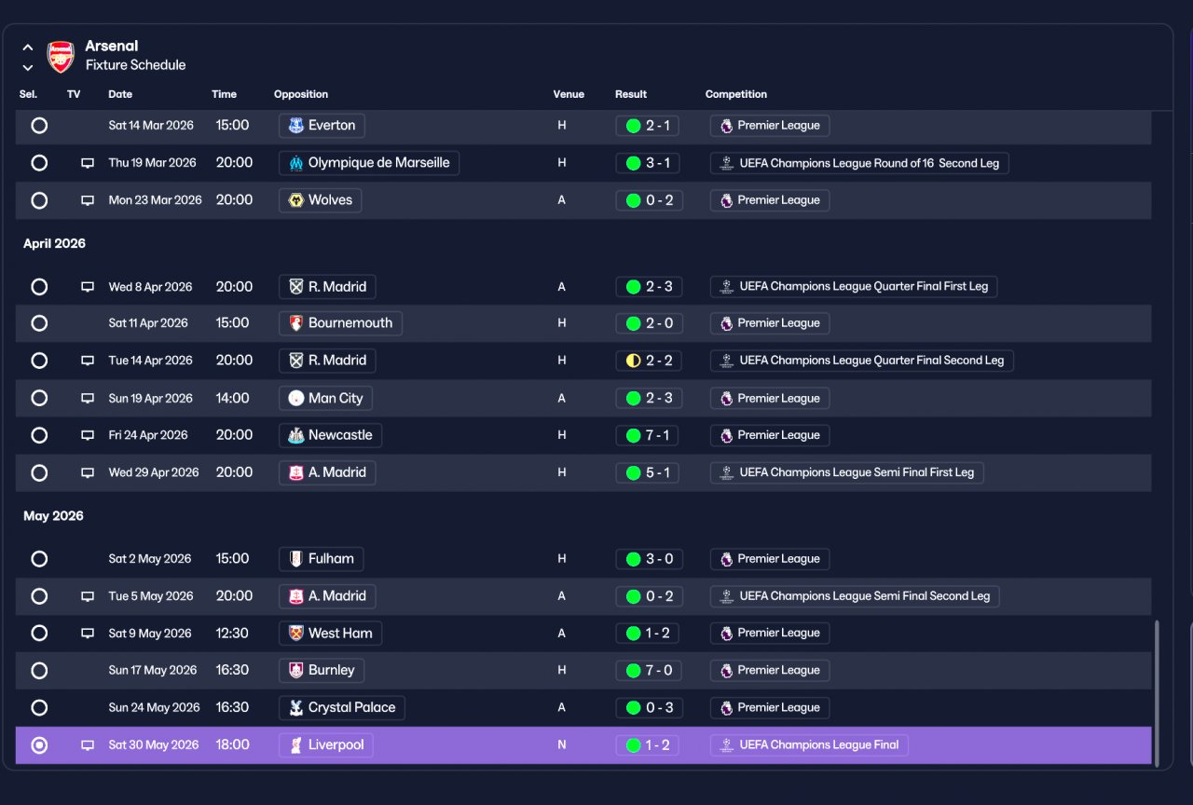Screen dimensions: 1193x805
Task: Click the Wolves club badge
Action: coord(296,200)
